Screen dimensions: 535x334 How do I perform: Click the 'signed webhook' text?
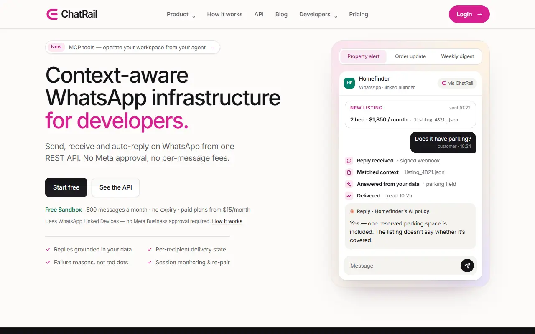[420, 161]
